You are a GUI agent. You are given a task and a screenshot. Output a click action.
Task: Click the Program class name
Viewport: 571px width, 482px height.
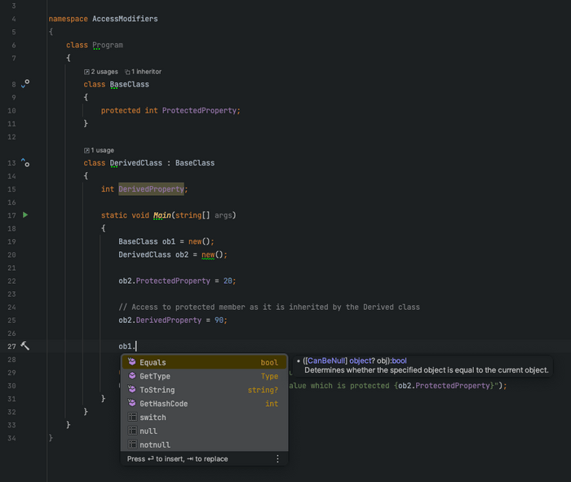click(x=108, y=45)
